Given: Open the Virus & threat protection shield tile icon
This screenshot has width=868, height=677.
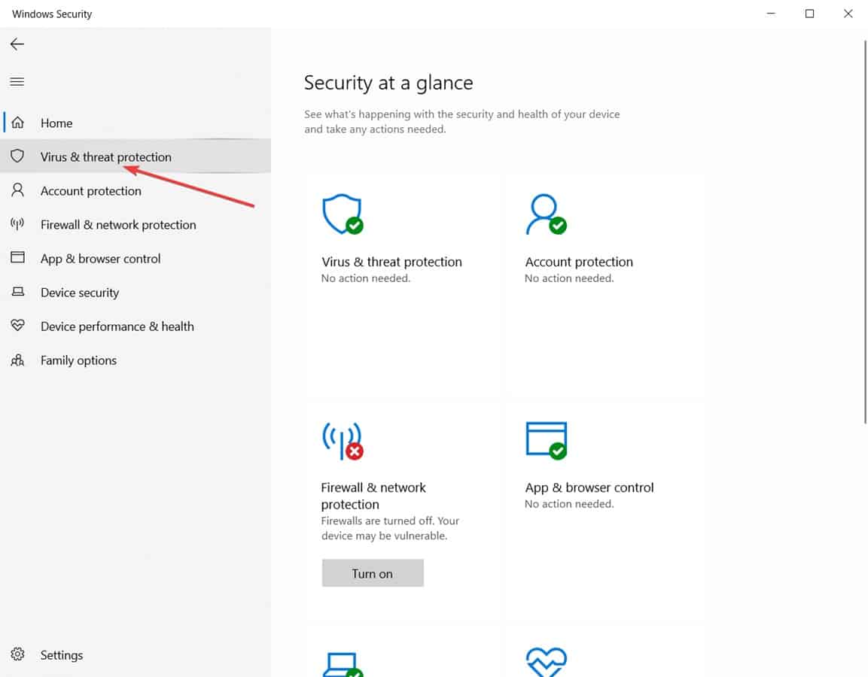Looking at the screenshot, I should click(x=343, y=214).
